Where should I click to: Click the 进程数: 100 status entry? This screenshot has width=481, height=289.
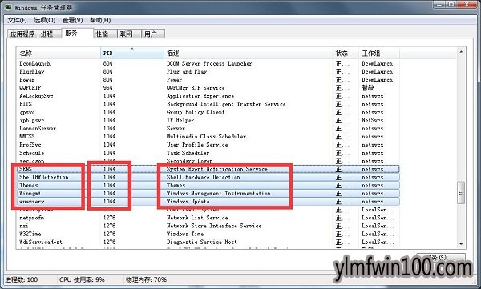(x=22, y=279)
